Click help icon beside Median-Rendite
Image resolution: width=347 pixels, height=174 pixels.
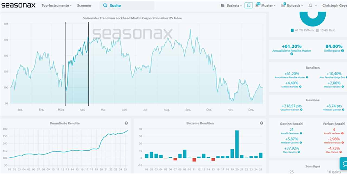pyautogui.click(x=342, y=87)
